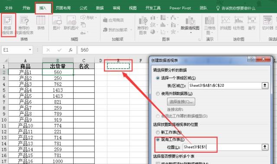
Task: Switch to the 页面布局 tab
Action: (x=63, y=8)
